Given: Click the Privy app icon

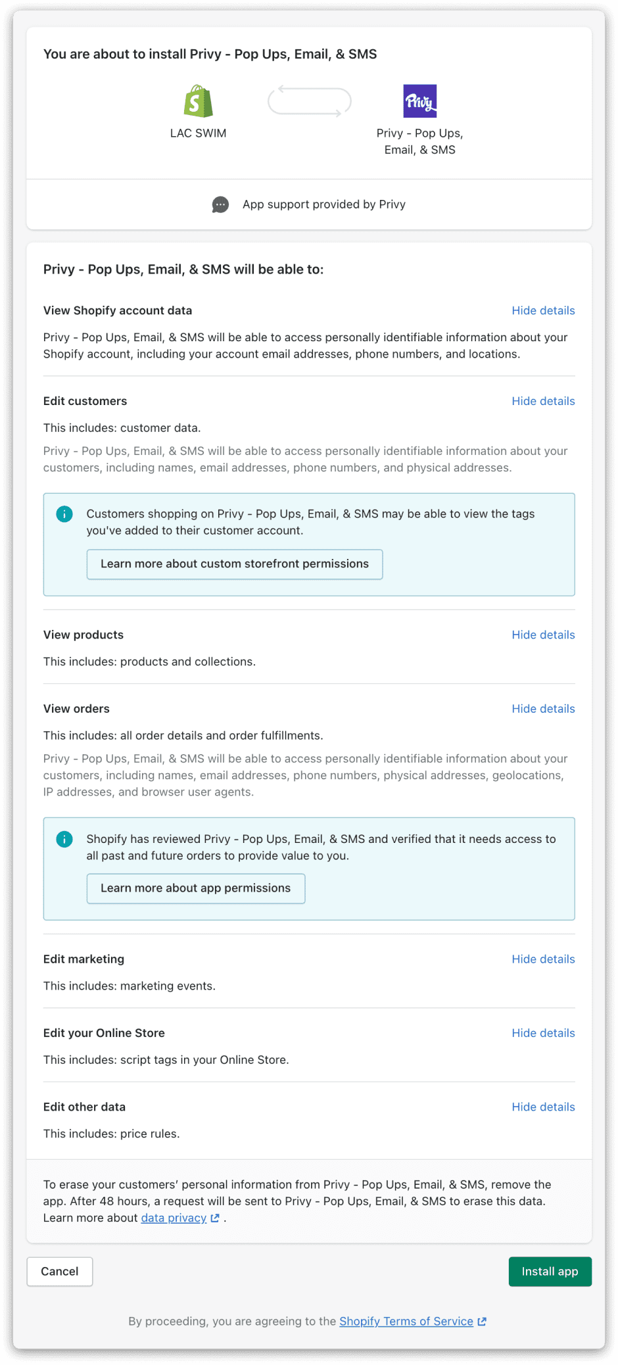Looking at the screenshot, I should [x=419, y=101].
